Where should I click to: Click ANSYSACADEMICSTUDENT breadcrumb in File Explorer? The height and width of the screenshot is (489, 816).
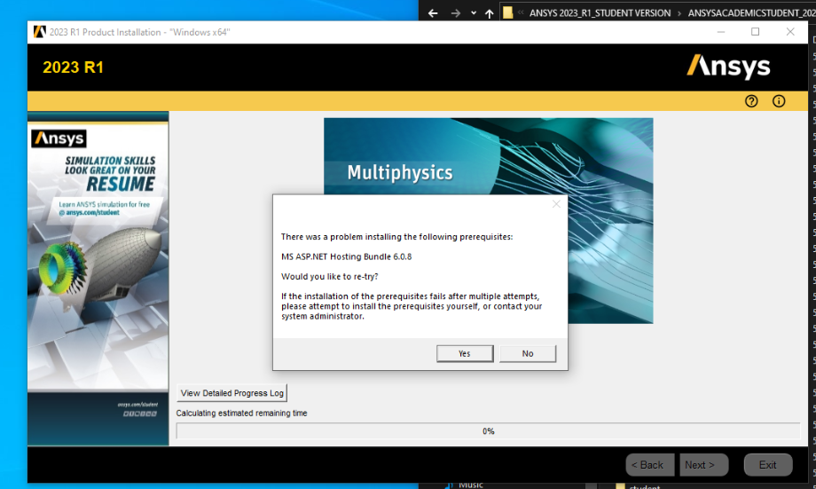pyautogui.click(x=751, y=13)
